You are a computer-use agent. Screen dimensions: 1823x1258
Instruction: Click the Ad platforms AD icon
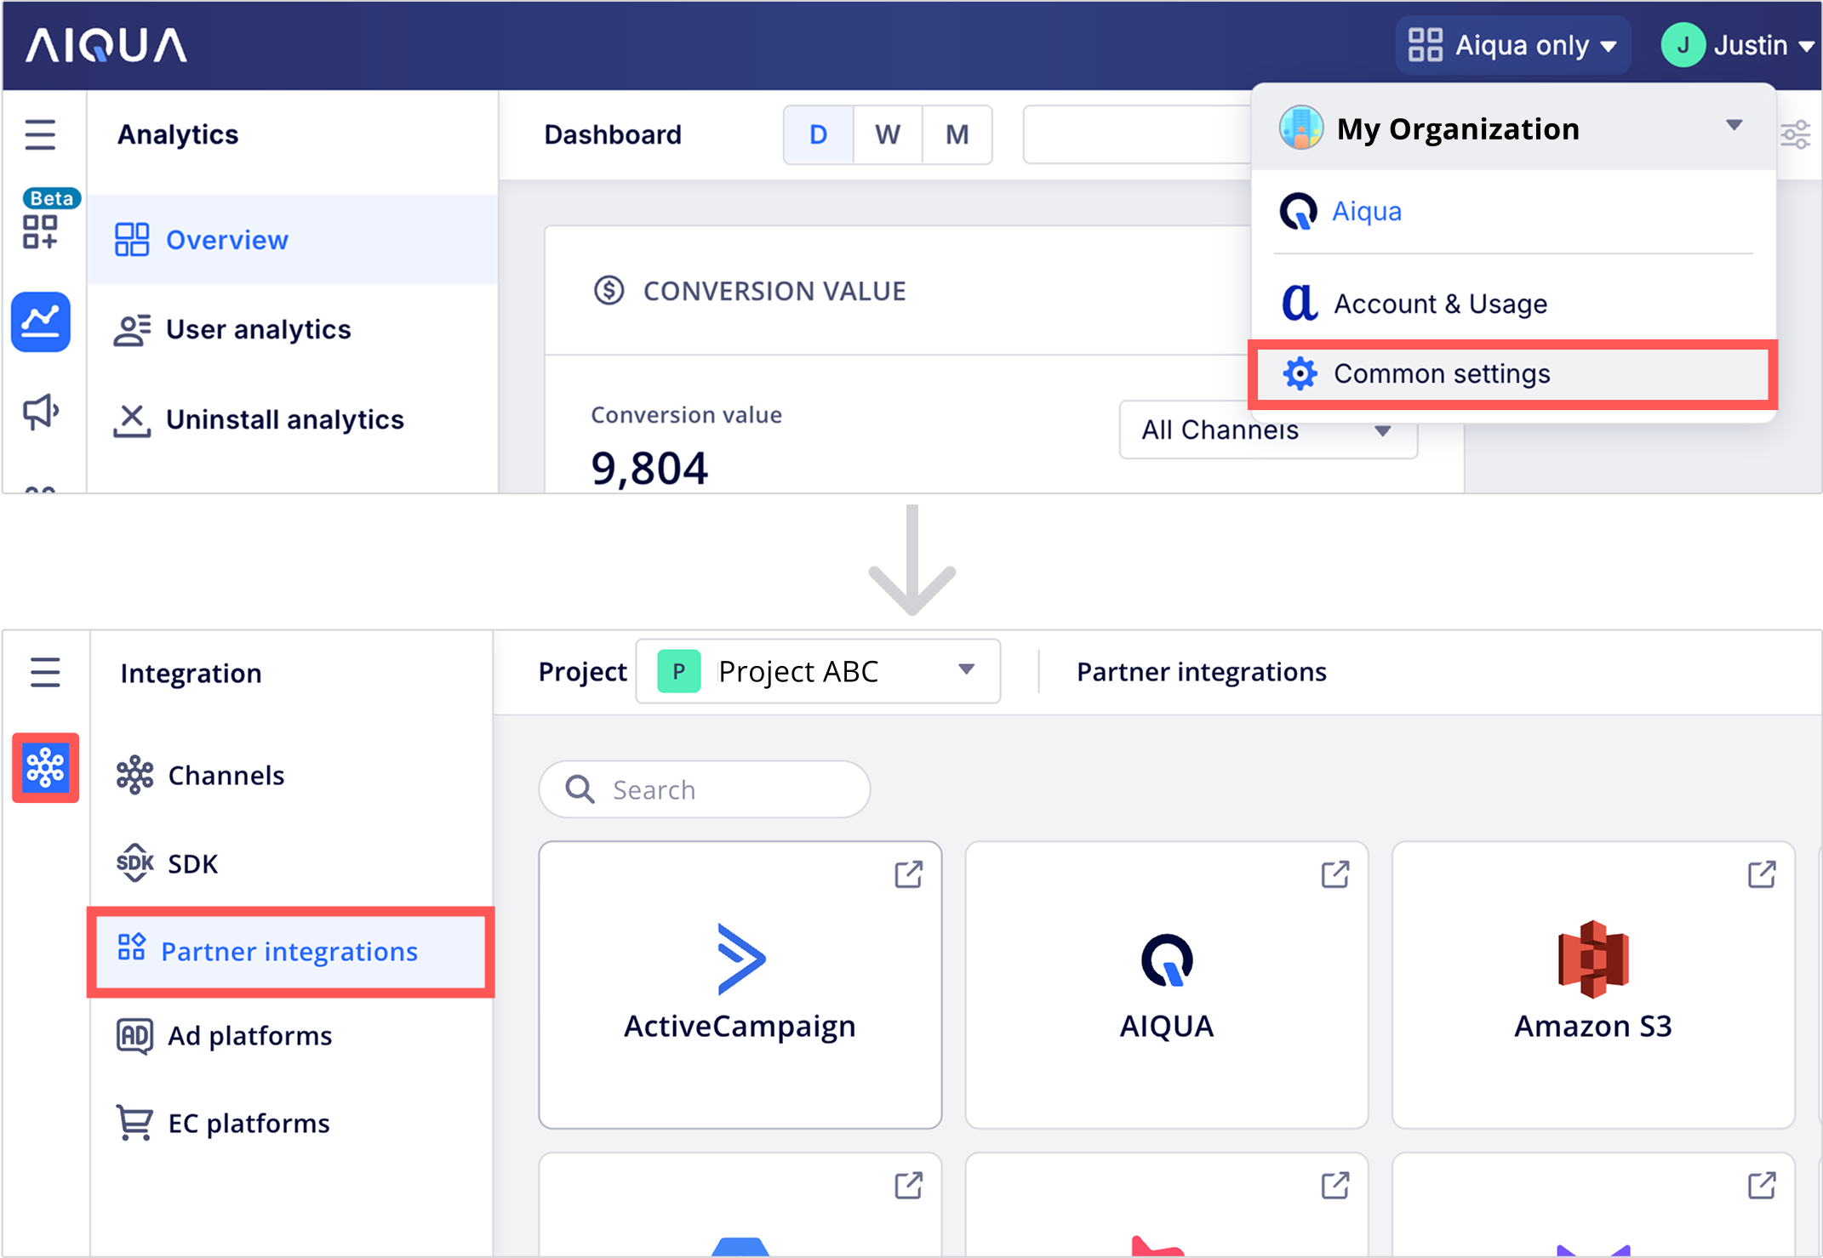(134, 1036)
